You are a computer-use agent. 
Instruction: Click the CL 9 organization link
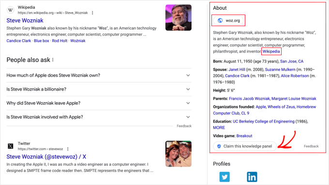click(245, 113)
